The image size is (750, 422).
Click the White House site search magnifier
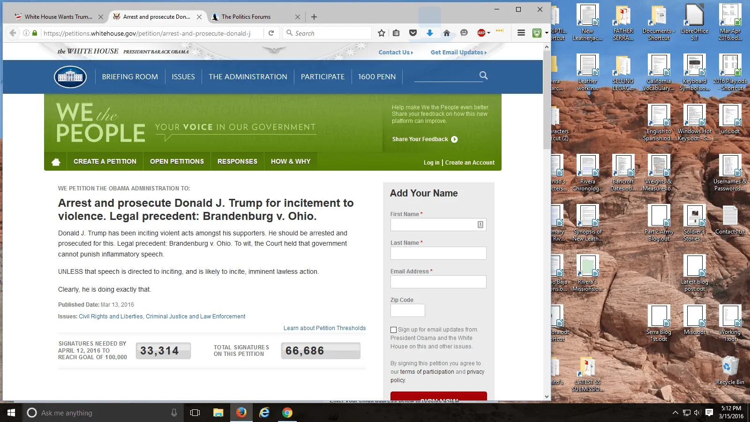483,75
